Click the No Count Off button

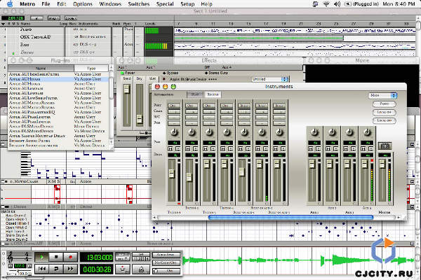click(166, 263)
